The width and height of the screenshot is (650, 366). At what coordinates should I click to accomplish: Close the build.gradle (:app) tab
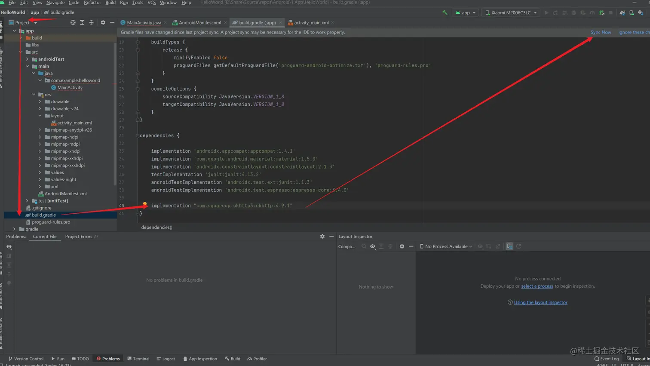280,22
